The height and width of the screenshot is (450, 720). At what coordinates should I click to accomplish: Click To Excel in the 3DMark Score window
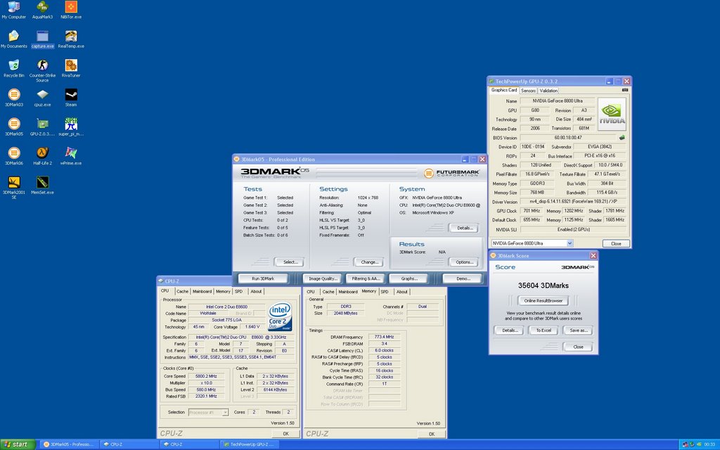(x=544, y=330)
